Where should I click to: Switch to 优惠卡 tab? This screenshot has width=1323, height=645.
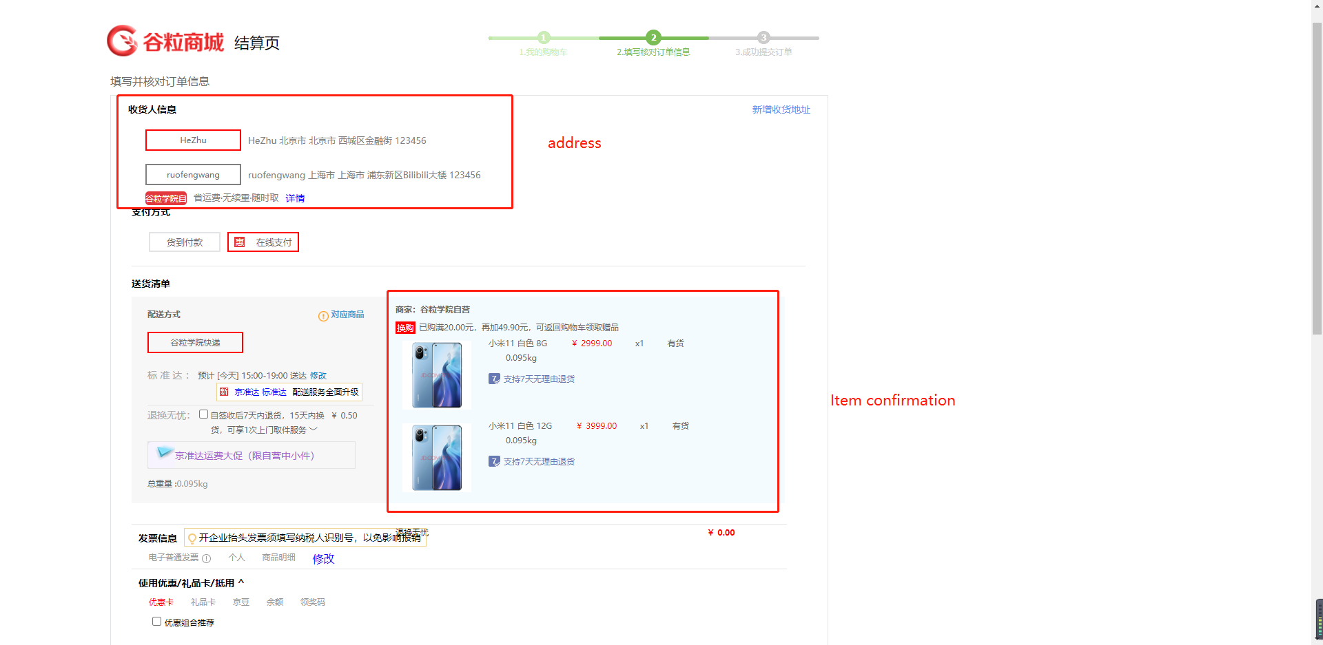pos(161,602)
